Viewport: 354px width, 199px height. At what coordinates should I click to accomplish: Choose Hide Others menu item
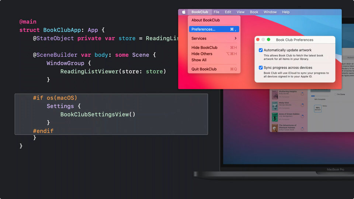(214, 54)
